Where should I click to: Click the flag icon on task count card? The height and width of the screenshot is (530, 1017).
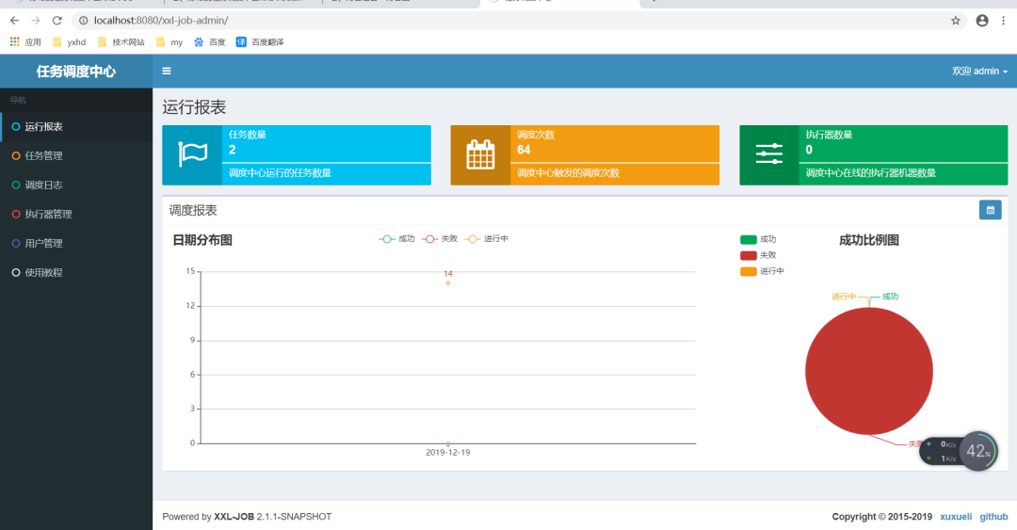click(x=193, y=155)
